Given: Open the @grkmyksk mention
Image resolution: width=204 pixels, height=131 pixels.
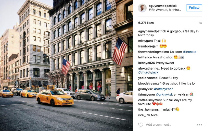Looking at the screenshot, I should click(164, 95).
